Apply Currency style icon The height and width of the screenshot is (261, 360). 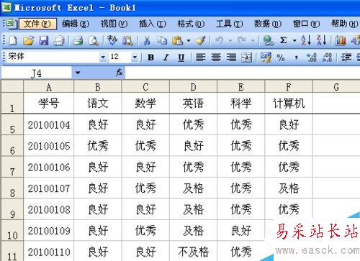point(266,58)
